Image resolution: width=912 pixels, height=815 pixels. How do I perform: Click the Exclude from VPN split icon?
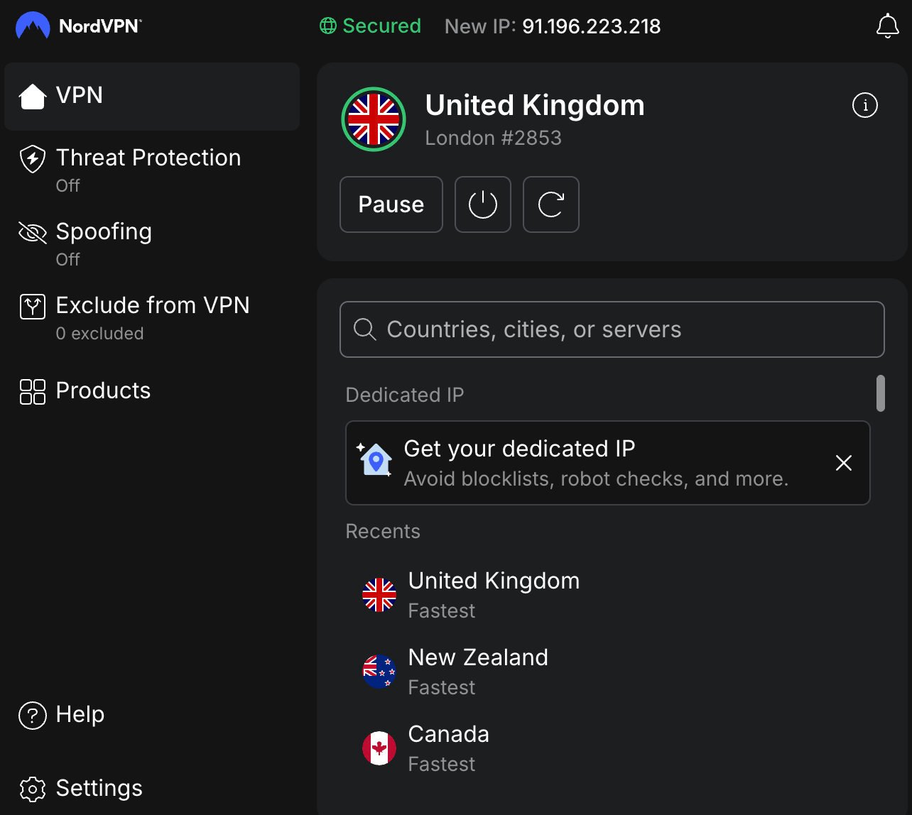pos(33,307)
